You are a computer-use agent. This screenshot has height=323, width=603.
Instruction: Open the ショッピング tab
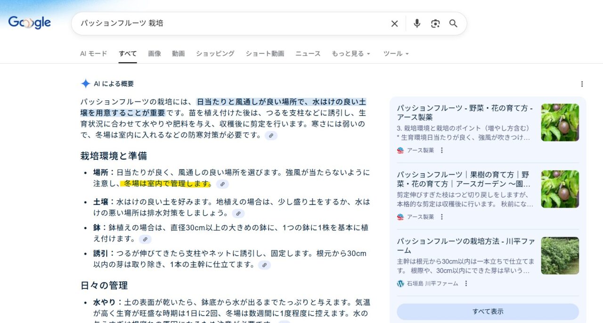[x=215, y=54]
